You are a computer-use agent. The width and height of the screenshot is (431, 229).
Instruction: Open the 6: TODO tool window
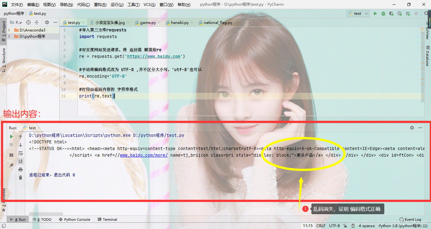pos(42,220)
